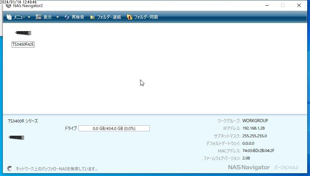Expand the 表示 dropdown arrow

click(57, 17)
